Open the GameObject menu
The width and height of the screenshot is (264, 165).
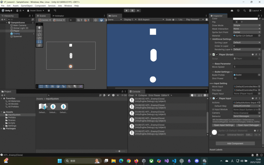tap(27, 6)
